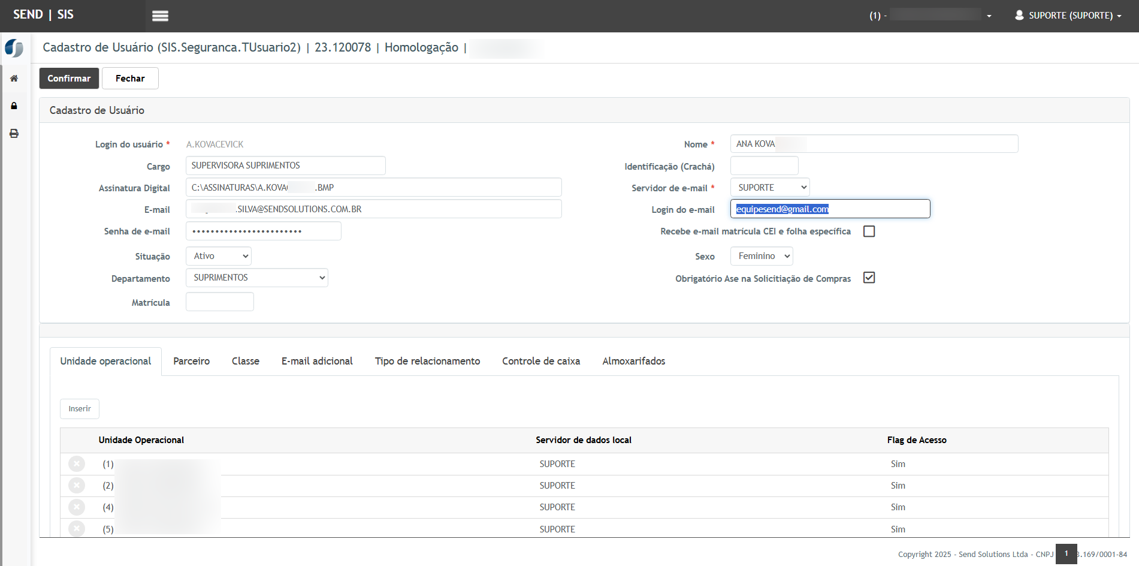Viewport: 1139px width, 566px height.
Task: Click the Inserir button
Action: tap(80, 409)
